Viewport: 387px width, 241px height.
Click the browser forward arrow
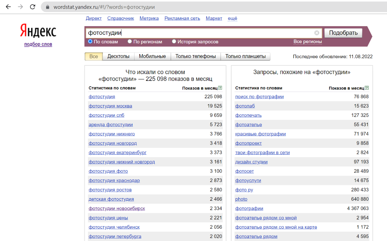pos(20,7)
